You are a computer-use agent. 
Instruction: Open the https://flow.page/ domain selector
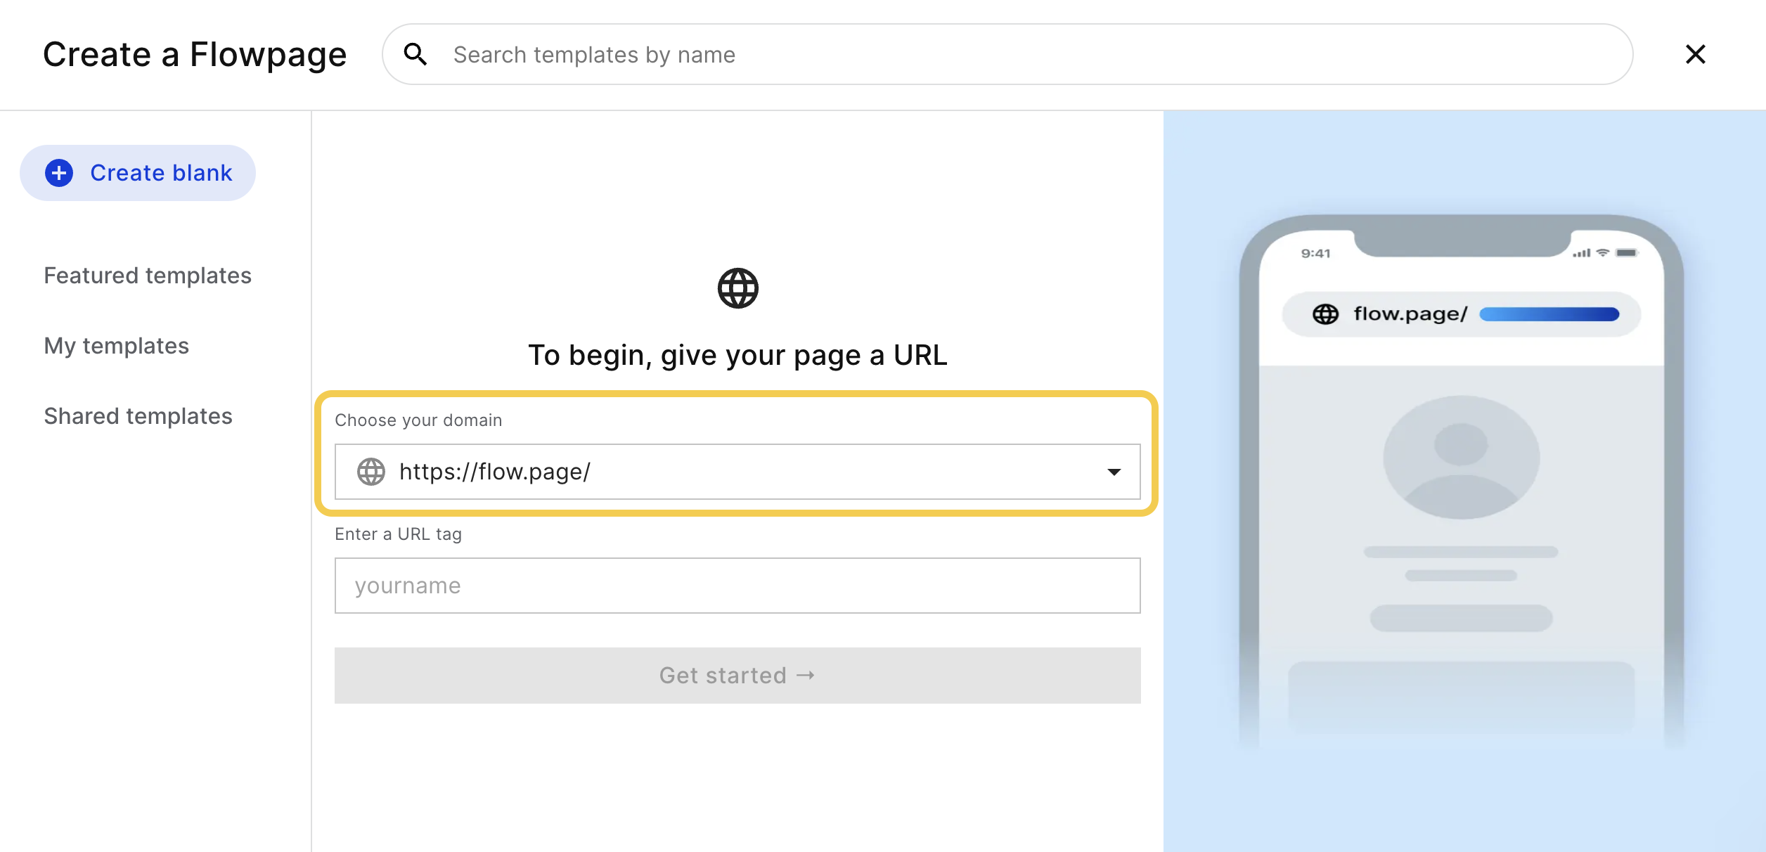click(x=737, y=472)
